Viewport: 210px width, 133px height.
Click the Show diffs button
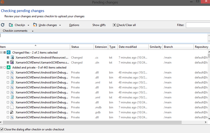tap(99, 25)
